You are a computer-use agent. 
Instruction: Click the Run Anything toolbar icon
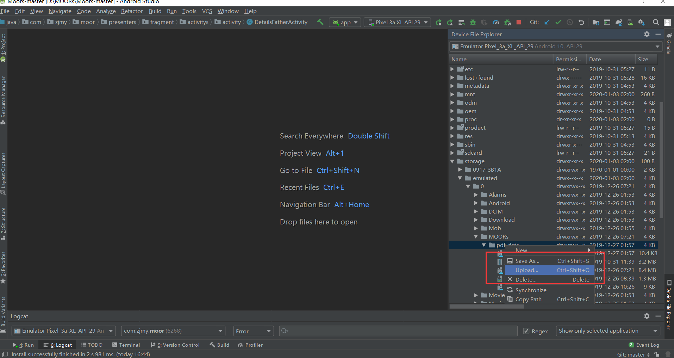(607, 22)
